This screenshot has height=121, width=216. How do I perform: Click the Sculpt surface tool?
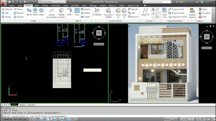(x=85, y=17)
